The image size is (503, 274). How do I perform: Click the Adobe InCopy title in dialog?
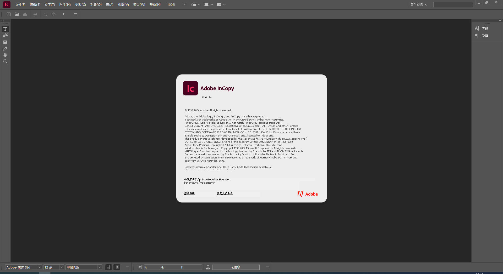[x=217, y=88]
